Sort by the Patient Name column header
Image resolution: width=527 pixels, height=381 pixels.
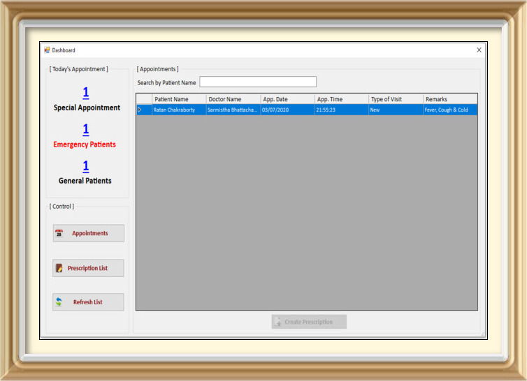pyautogui.click(x=178, y=99)
